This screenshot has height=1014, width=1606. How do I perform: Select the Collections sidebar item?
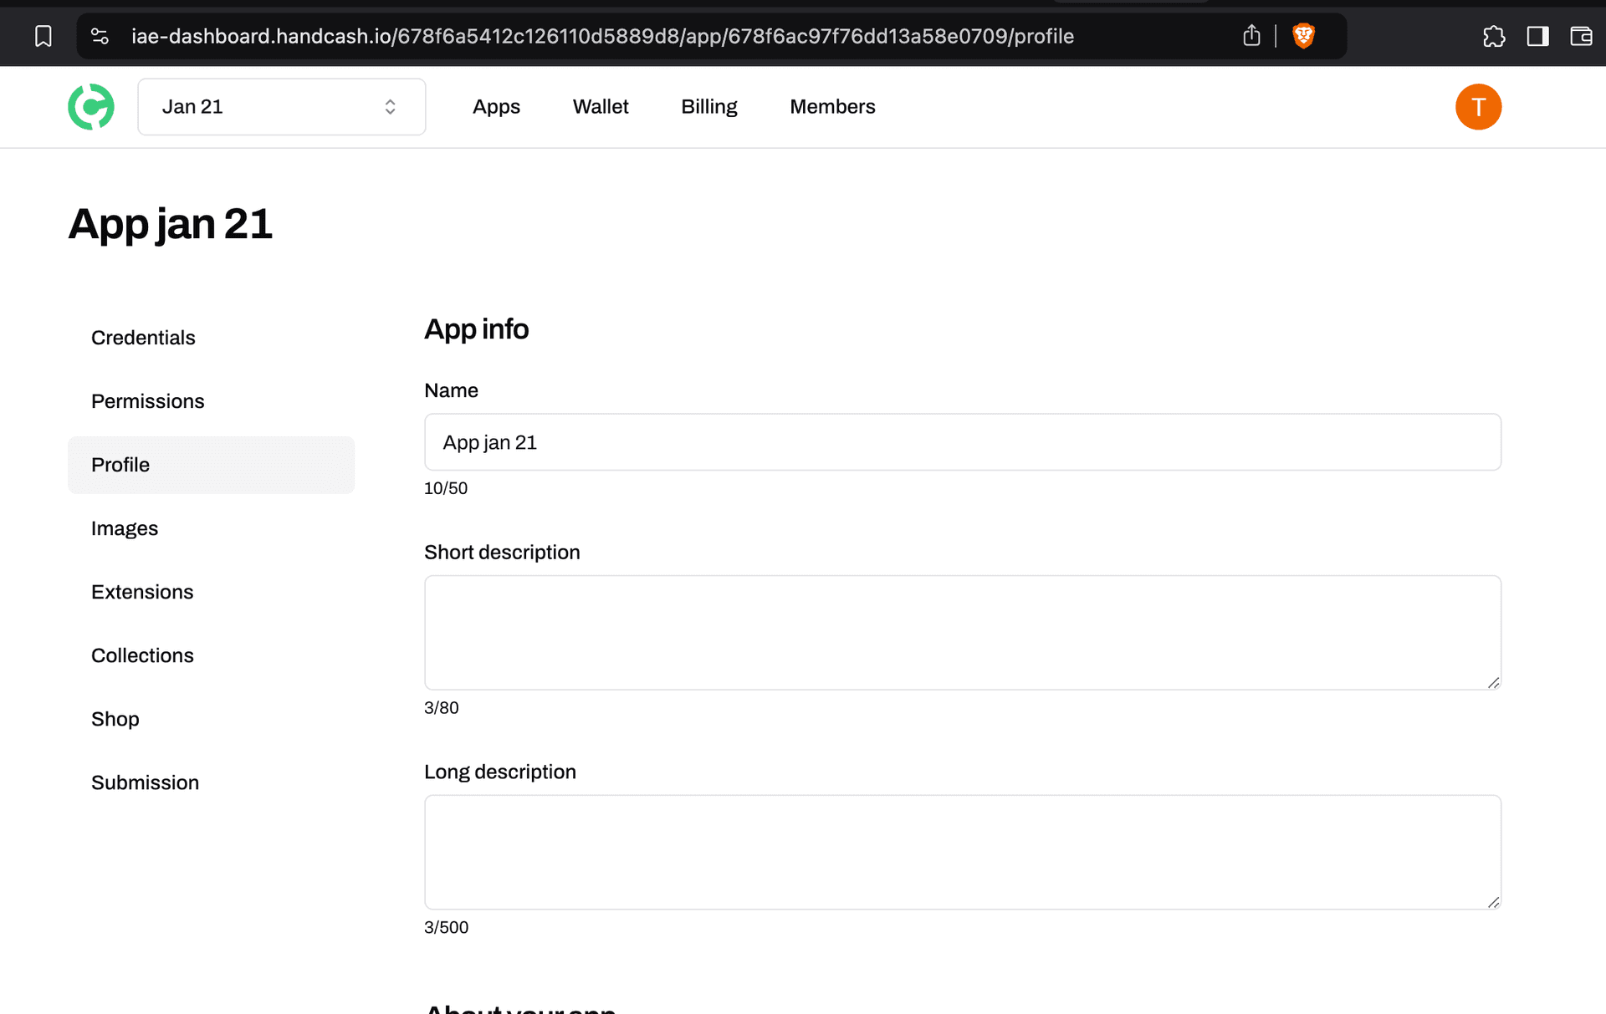point(142,655)
